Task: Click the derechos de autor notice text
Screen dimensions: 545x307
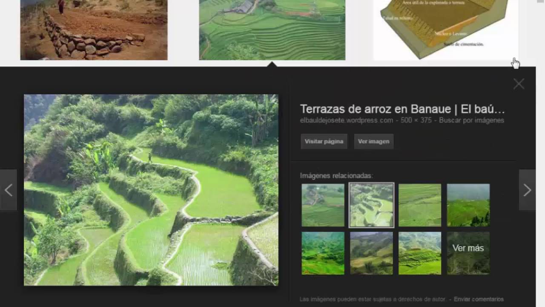Action: (x=373, y=299)
